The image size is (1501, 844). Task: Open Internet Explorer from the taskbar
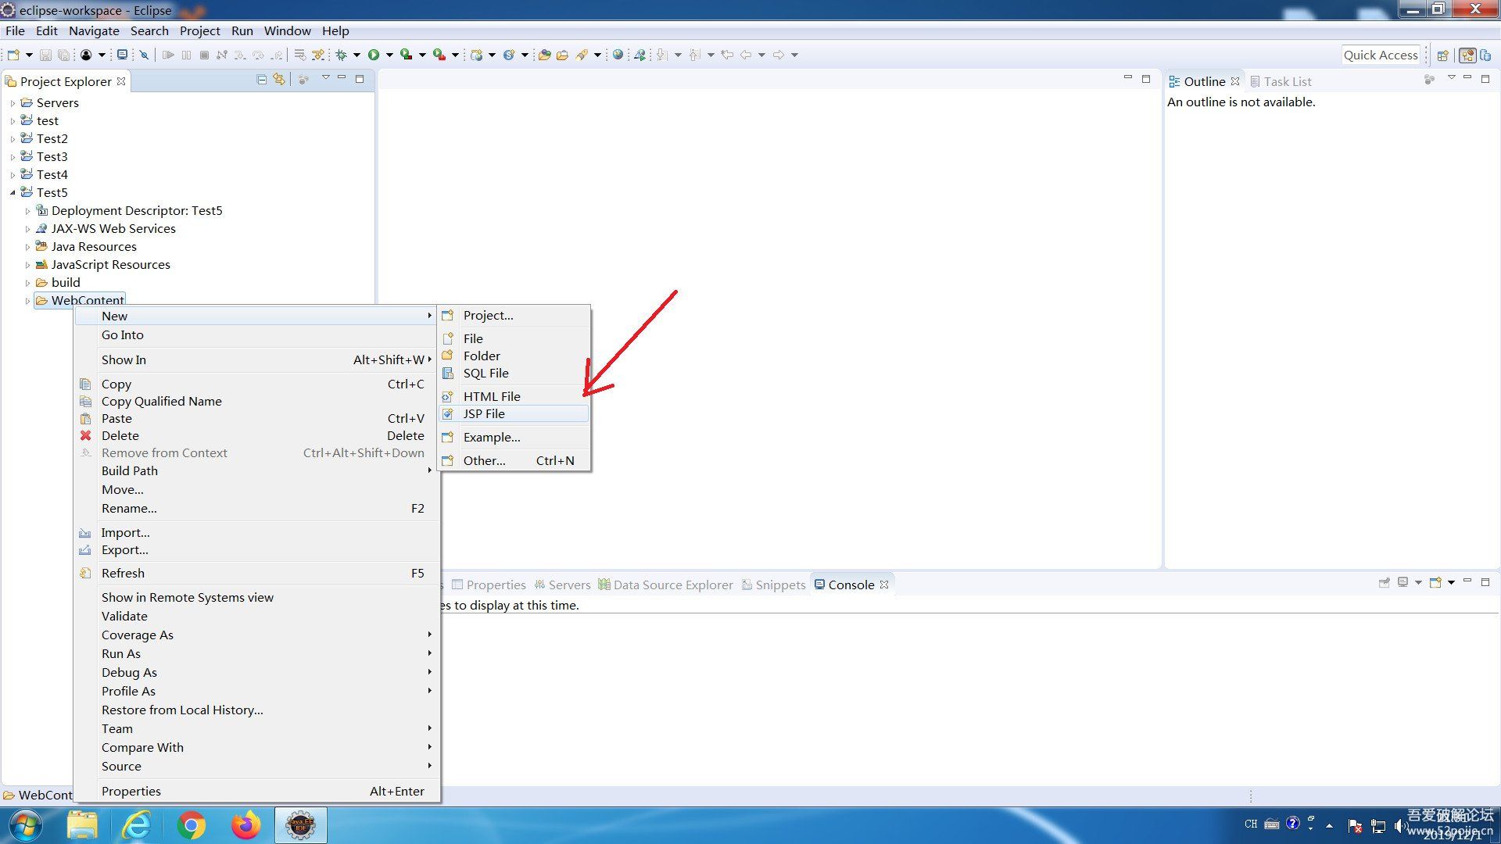(136, 825)
